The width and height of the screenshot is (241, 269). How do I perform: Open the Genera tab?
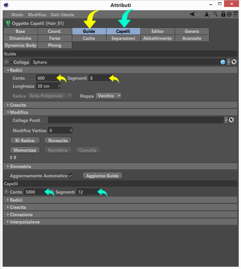point(192,31)
